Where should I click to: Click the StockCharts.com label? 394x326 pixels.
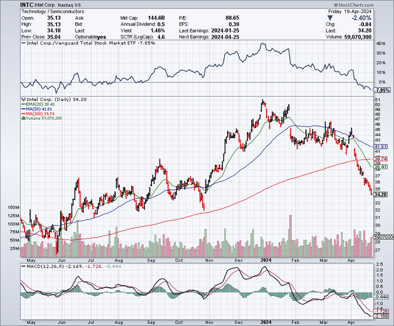point(354,5)
